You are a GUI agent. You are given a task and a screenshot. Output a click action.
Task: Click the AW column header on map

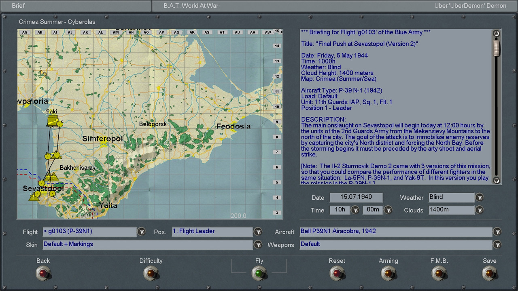point(267,32)
